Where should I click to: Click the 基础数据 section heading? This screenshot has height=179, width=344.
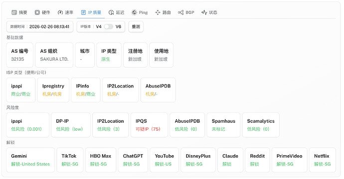coord(14,37)
